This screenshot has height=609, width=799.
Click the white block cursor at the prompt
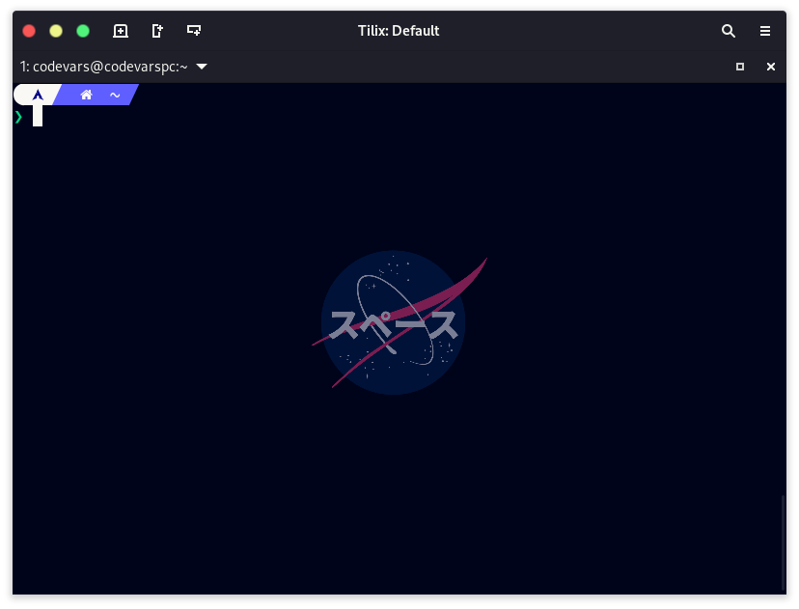(x=38, y=117)
